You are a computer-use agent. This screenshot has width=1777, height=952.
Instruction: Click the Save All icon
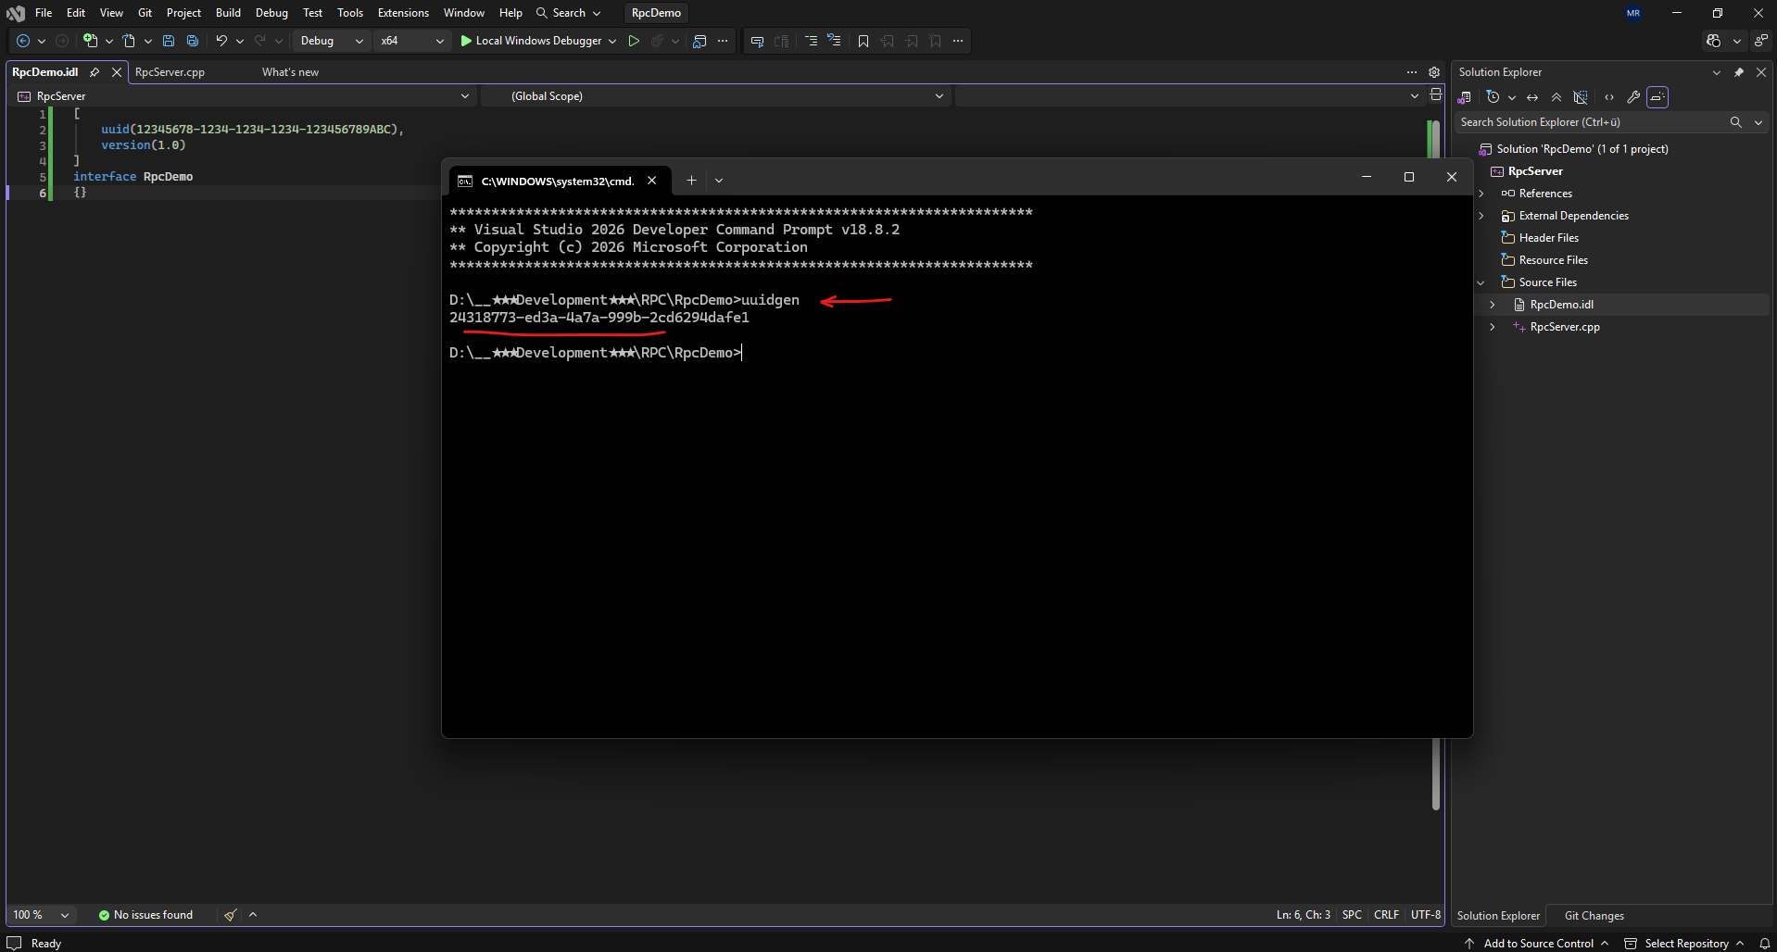point(193,41)
